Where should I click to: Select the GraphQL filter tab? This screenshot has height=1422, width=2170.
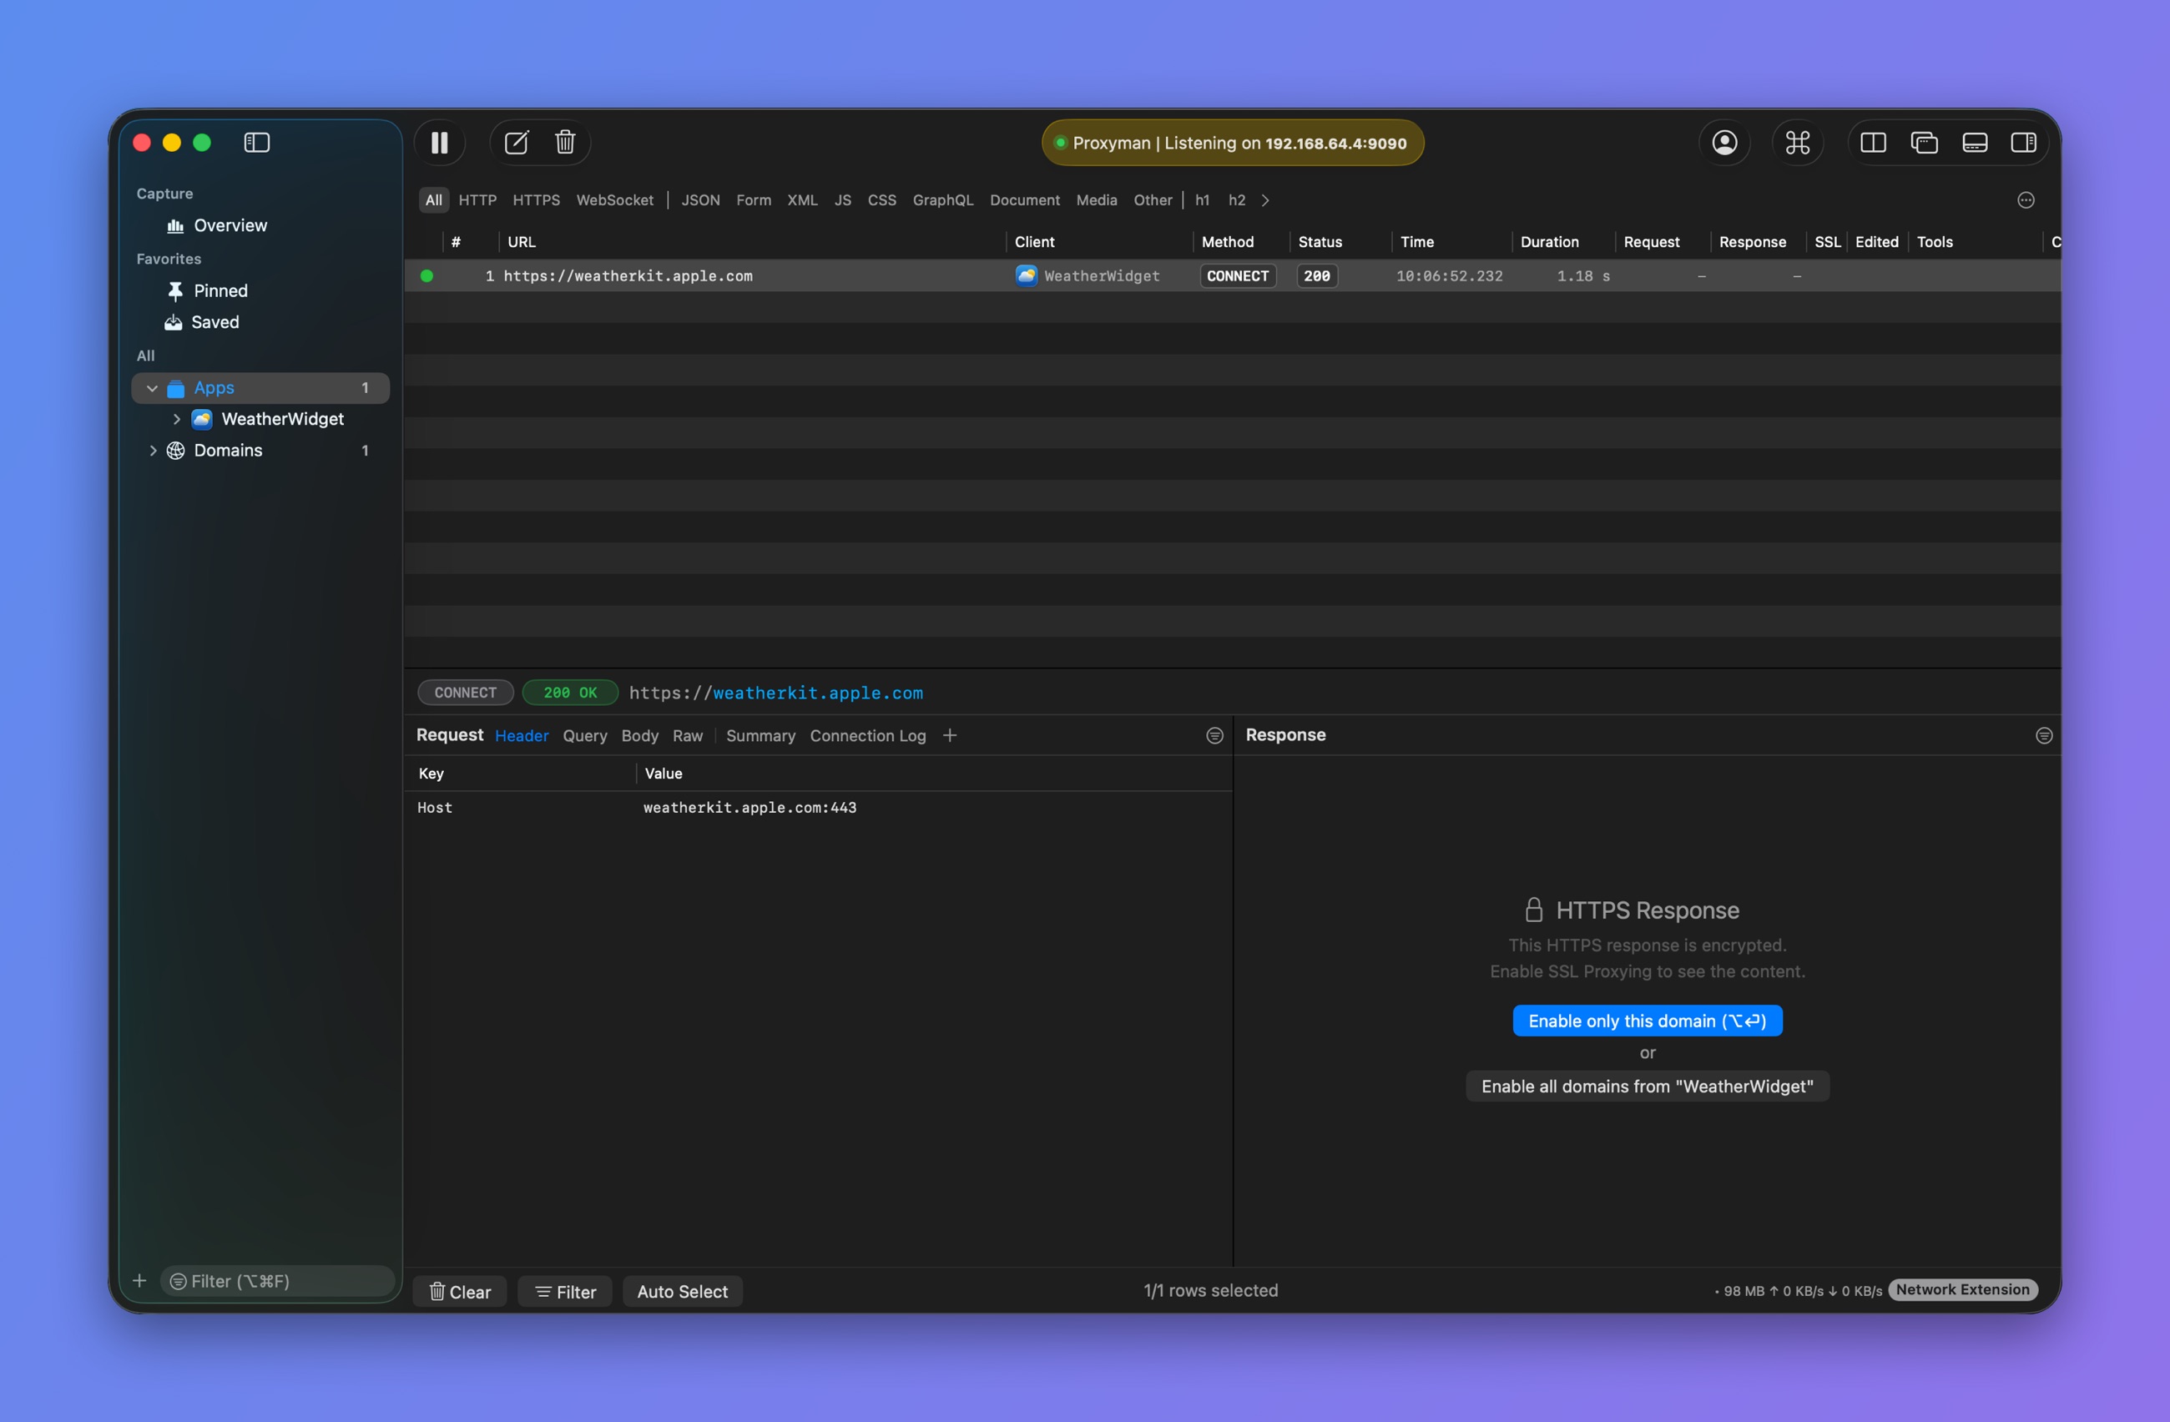[x=943, y=199]
